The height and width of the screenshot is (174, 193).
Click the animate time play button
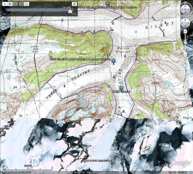click(x=10, y=4)
